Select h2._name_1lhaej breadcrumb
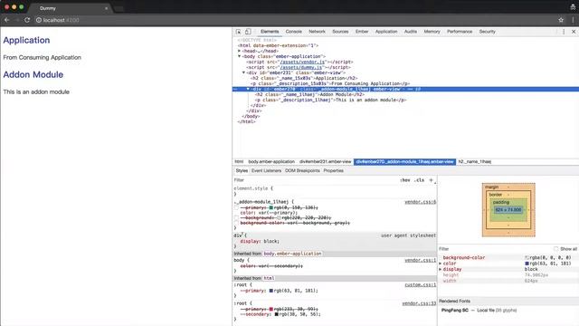Screen dimensions: 579x326 pyautogui.click(x=474, y=162)
